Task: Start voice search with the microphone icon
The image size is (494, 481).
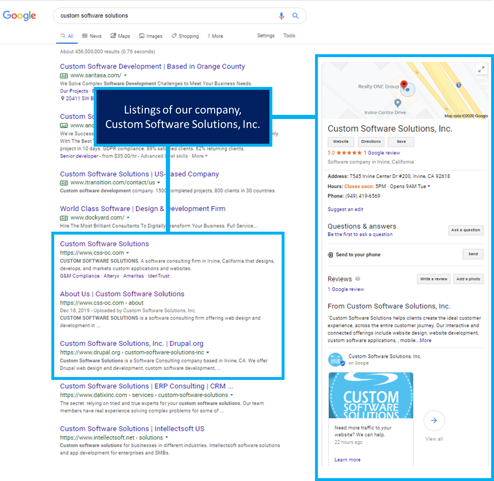Action: [281, 16]
